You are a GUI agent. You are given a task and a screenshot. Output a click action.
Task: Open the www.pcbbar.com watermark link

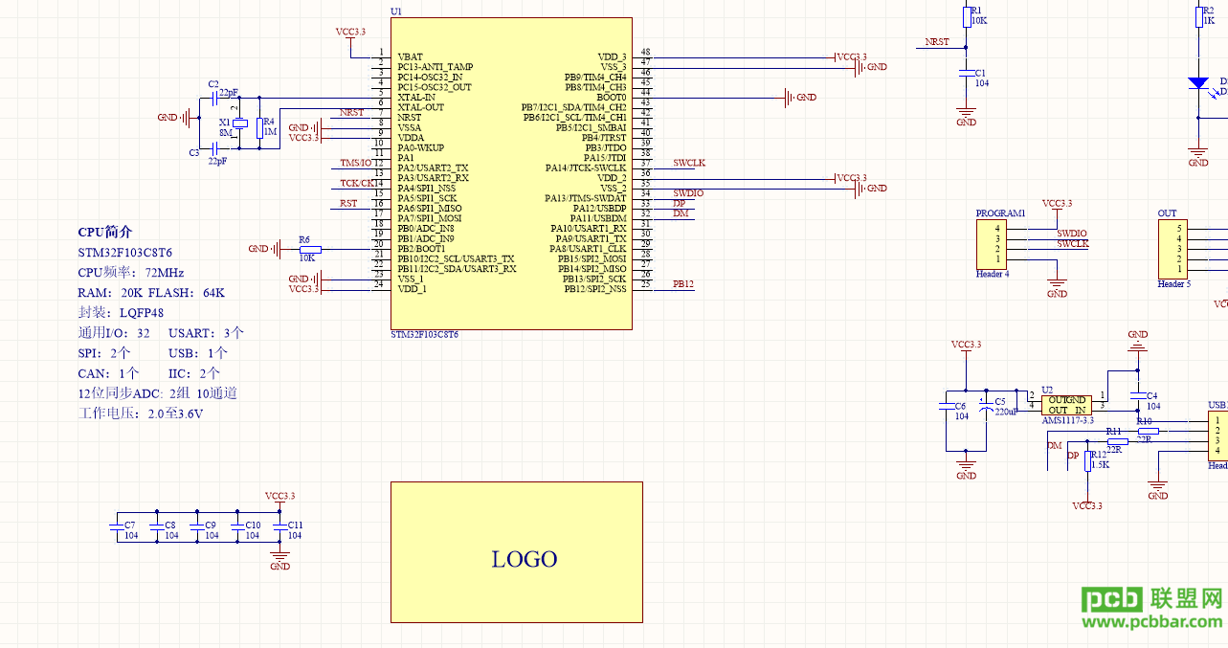[x=1153, y=622]
